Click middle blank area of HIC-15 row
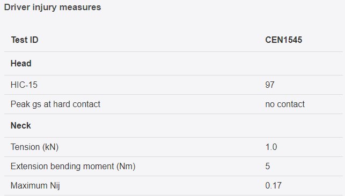 coord(152,85)
